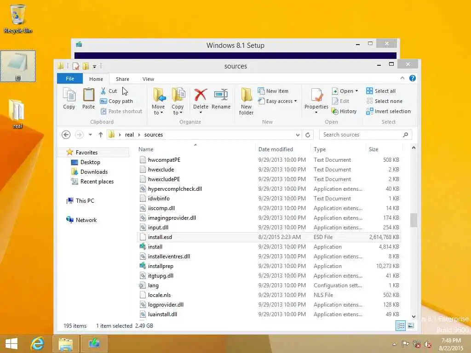The width and height of the screenshot is (471, 353).
Task: Switch to the View ribbon tab
Action: click(149, 79)
